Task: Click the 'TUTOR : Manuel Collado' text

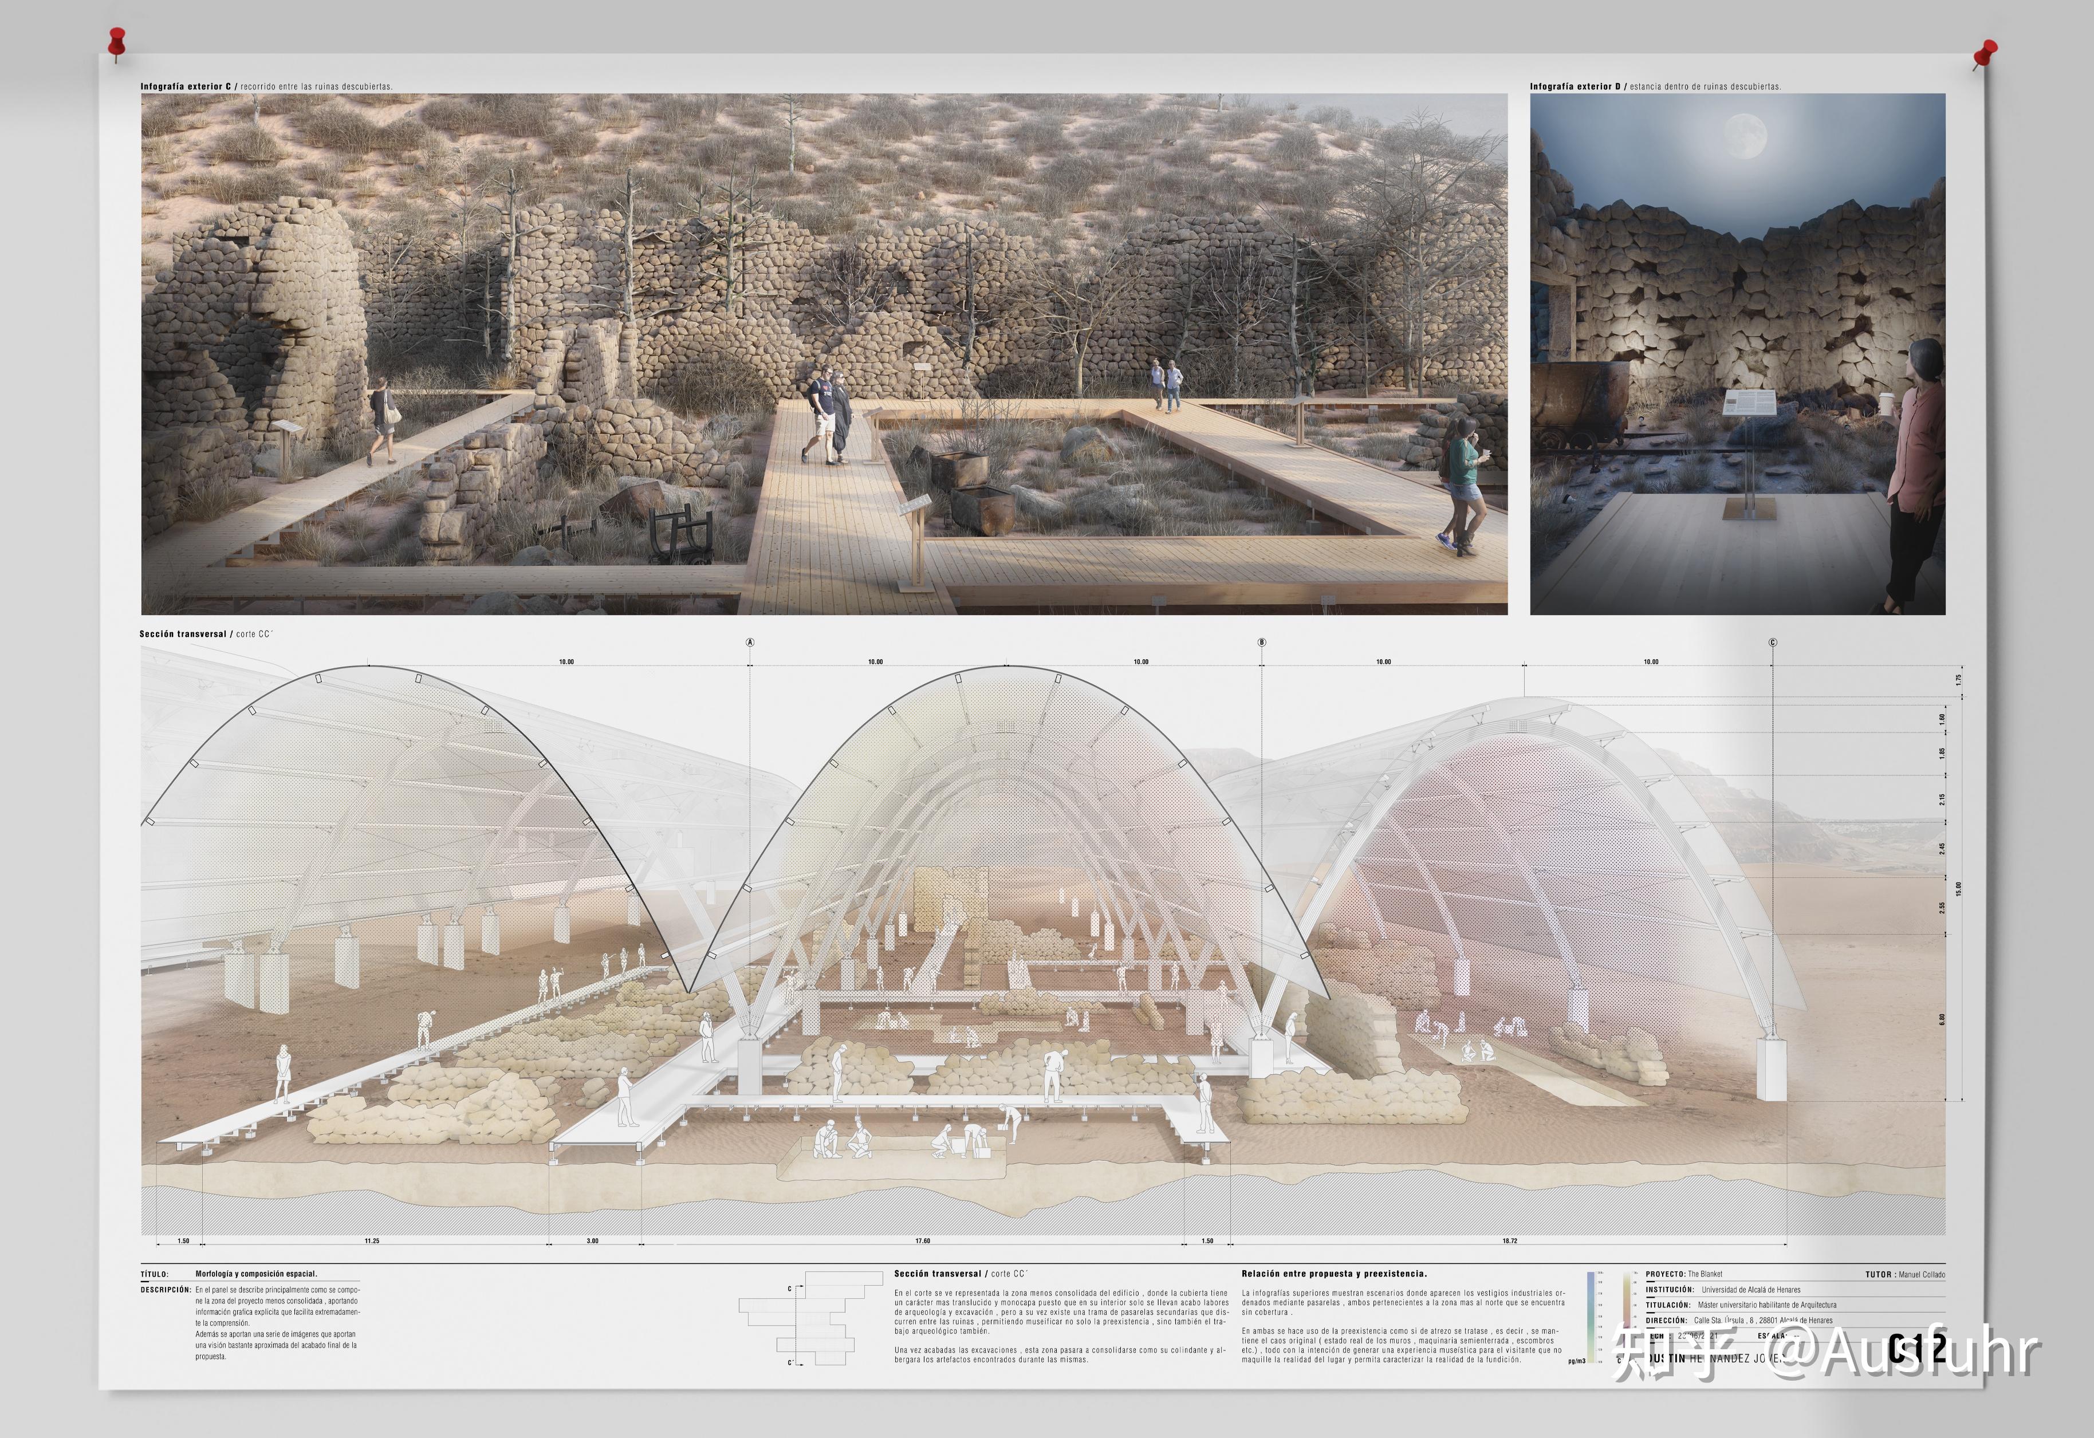Action: pos(1905,1274)
